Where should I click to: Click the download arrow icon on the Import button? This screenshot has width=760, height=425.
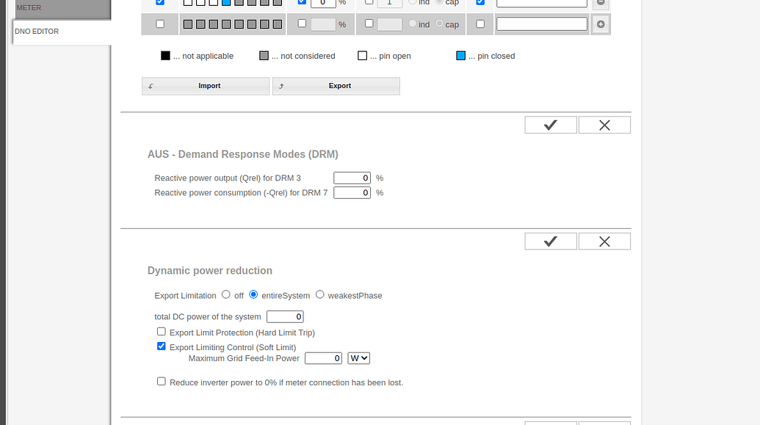150,86
